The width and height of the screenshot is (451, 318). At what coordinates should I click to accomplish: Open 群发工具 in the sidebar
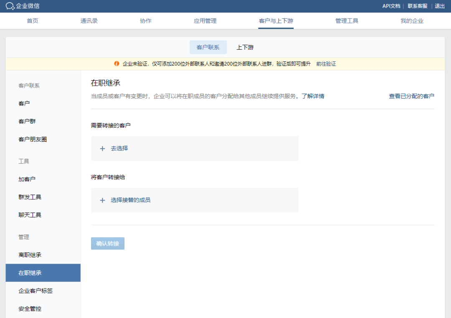[x=30, y=197]
